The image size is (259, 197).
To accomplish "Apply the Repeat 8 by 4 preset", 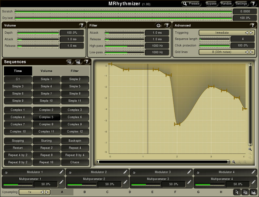I will point(75,155).
